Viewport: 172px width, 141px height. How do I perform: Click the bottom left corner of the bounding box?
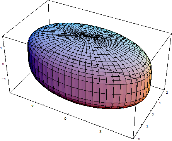click(10, 93)
